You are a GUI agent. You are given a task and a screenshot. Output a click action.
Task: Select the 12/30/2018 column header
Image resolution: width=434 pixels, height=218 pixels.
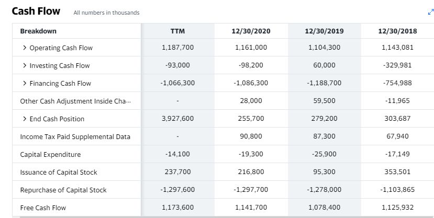[397, 31]
